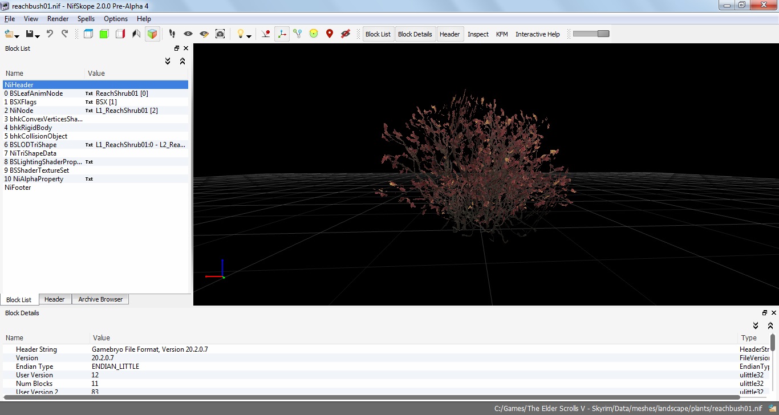Image resolution: width=779 pixels, height=415 pixels.
Task: Click the Inspect toolbar button
Action: coord(478,34)
